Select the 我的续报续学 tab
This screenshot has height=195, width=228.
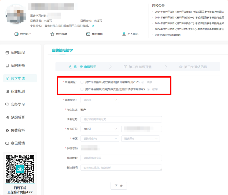point(62,50)
